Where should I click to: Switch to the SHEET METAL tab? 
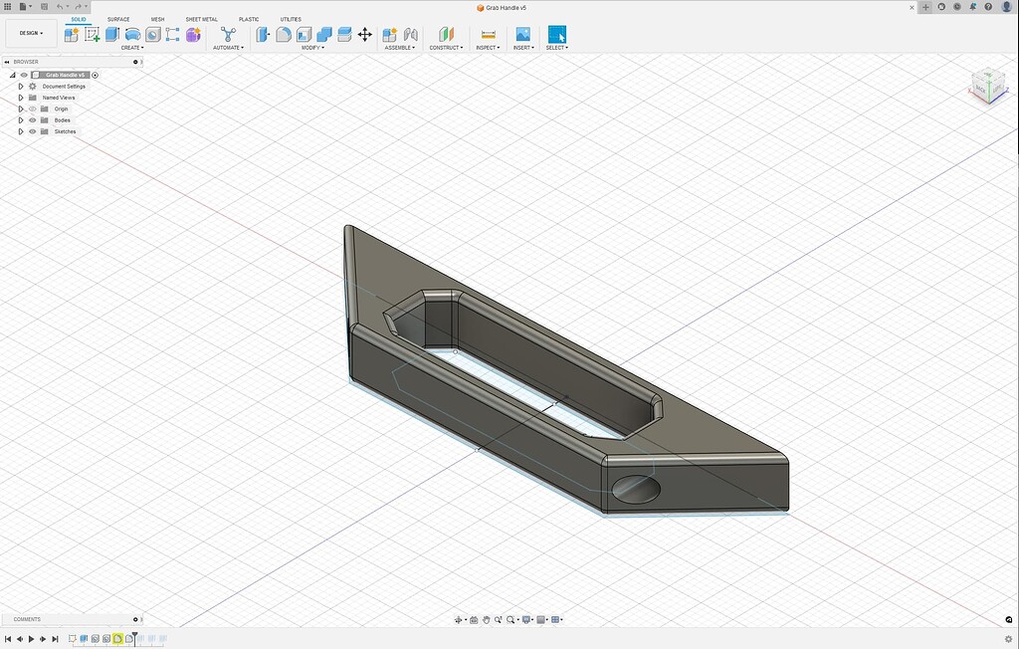[x=200, y=19]
